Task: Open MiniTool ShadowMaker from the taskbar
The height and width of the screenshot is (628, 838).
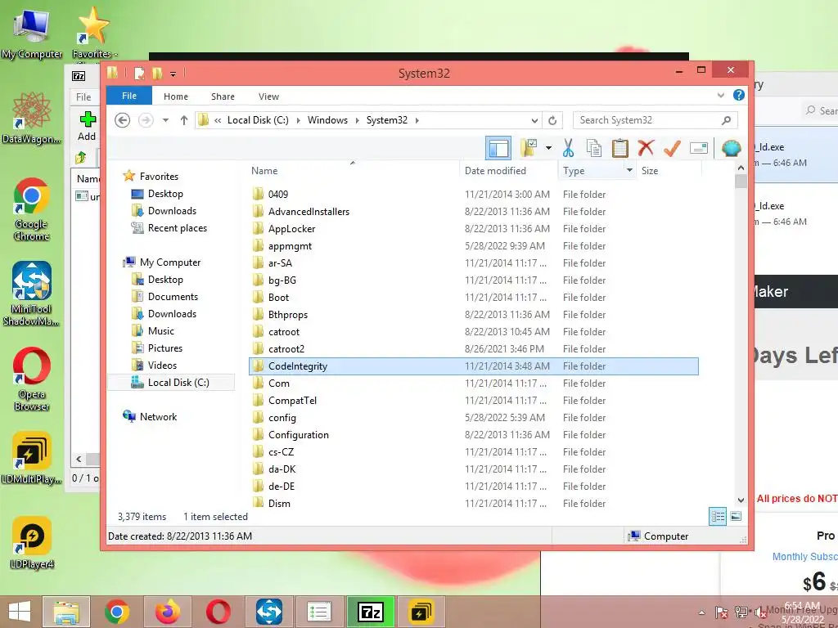Action: coord(268,612)
